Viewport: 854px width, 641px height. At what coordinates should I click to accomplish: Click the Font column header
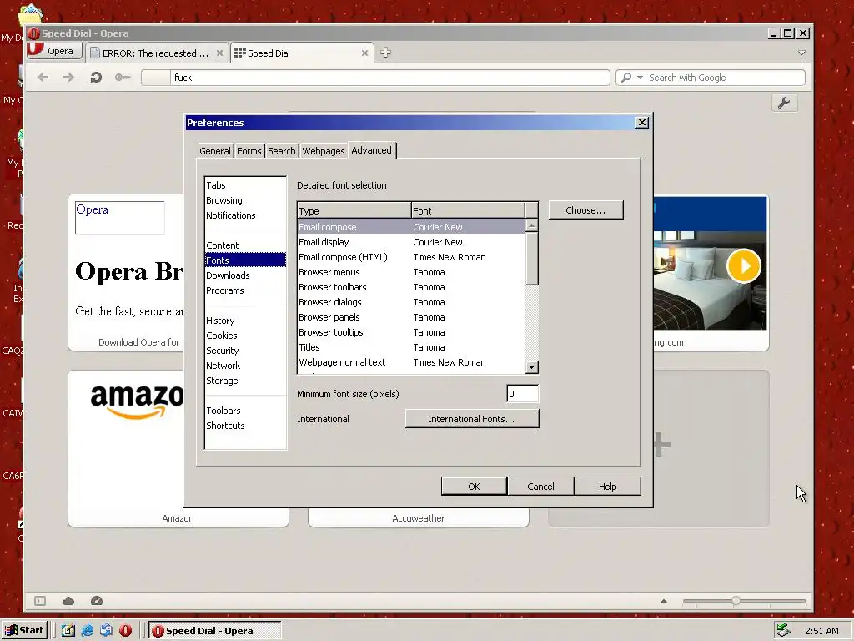469,210
